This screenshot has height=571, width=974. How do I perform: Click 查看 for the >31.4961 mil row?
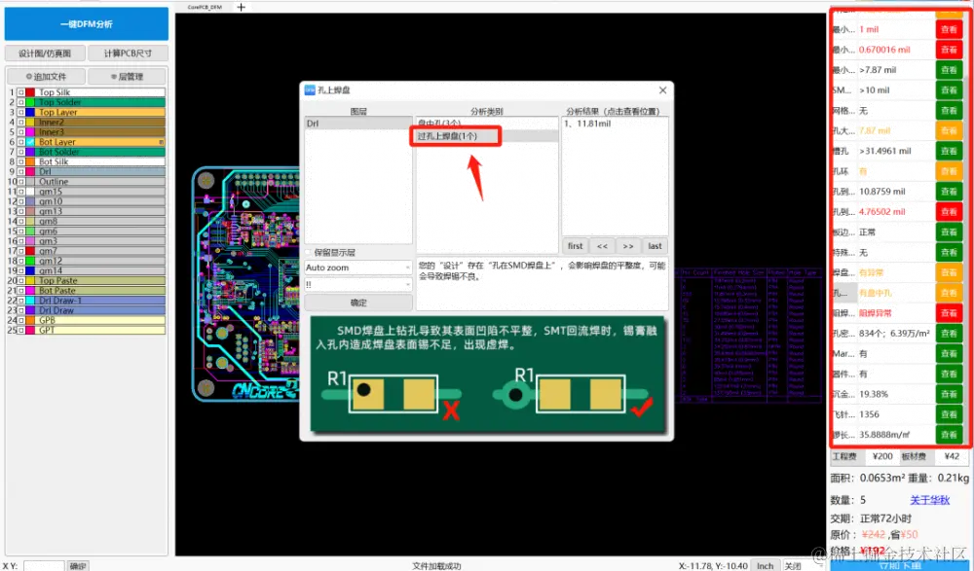[949, 151]
